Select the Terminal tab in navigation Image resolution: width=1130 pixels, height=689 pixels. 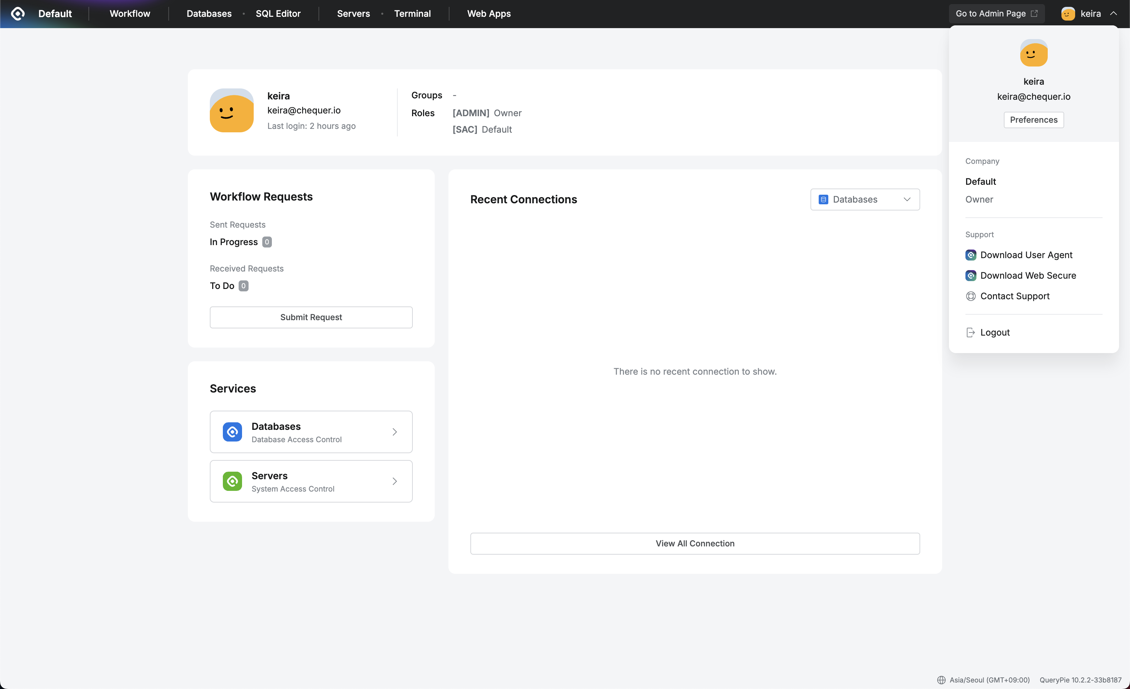pyautogui.click(x=412, y=14)
